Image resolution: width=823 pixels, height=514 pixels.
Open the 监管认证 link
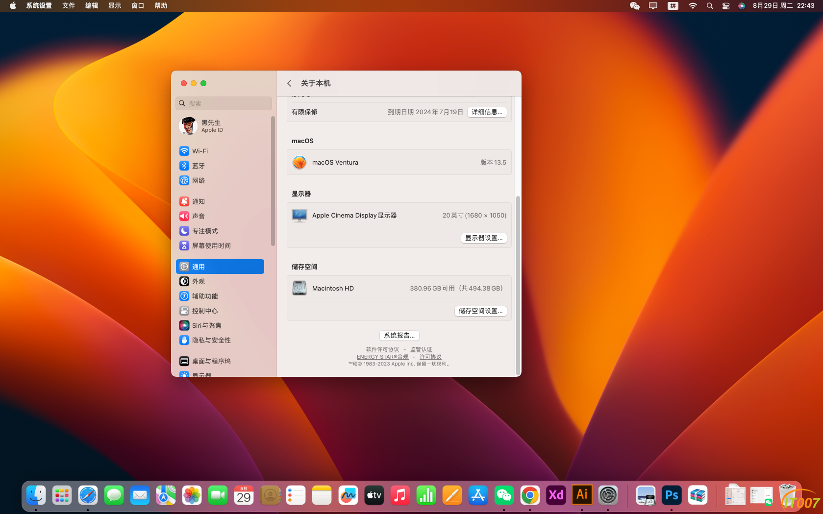(421, 349)
